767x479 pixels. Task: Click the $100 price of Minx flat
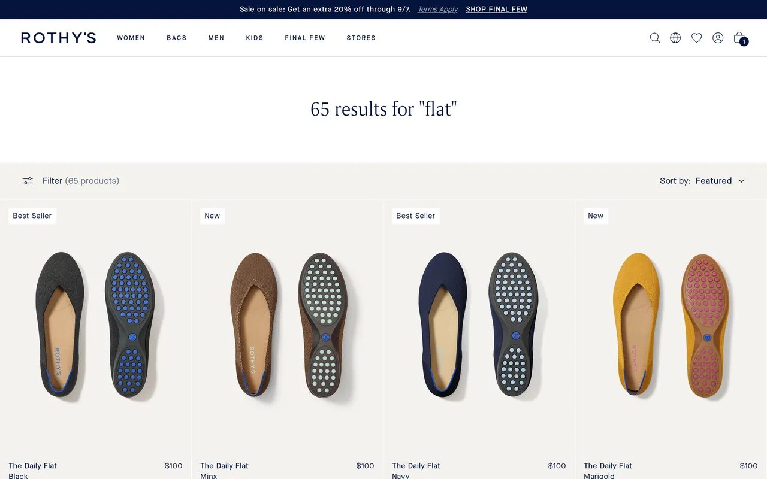coord(366,466)
